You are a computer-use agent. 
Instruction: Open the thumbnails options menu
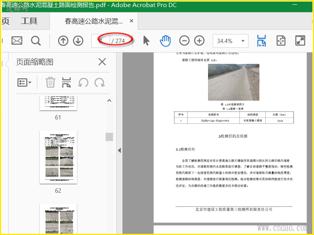coord(24,82)
